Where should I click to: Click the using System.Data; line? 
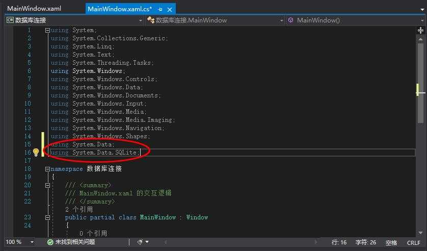click(x=83, y=144)
